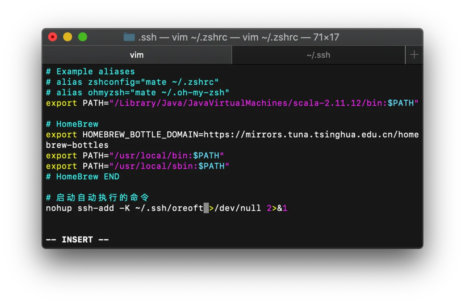The image size is (465, 304).
Task: Place cursor on "# Example aliases" comment
Action: click(x=90, y=72)
